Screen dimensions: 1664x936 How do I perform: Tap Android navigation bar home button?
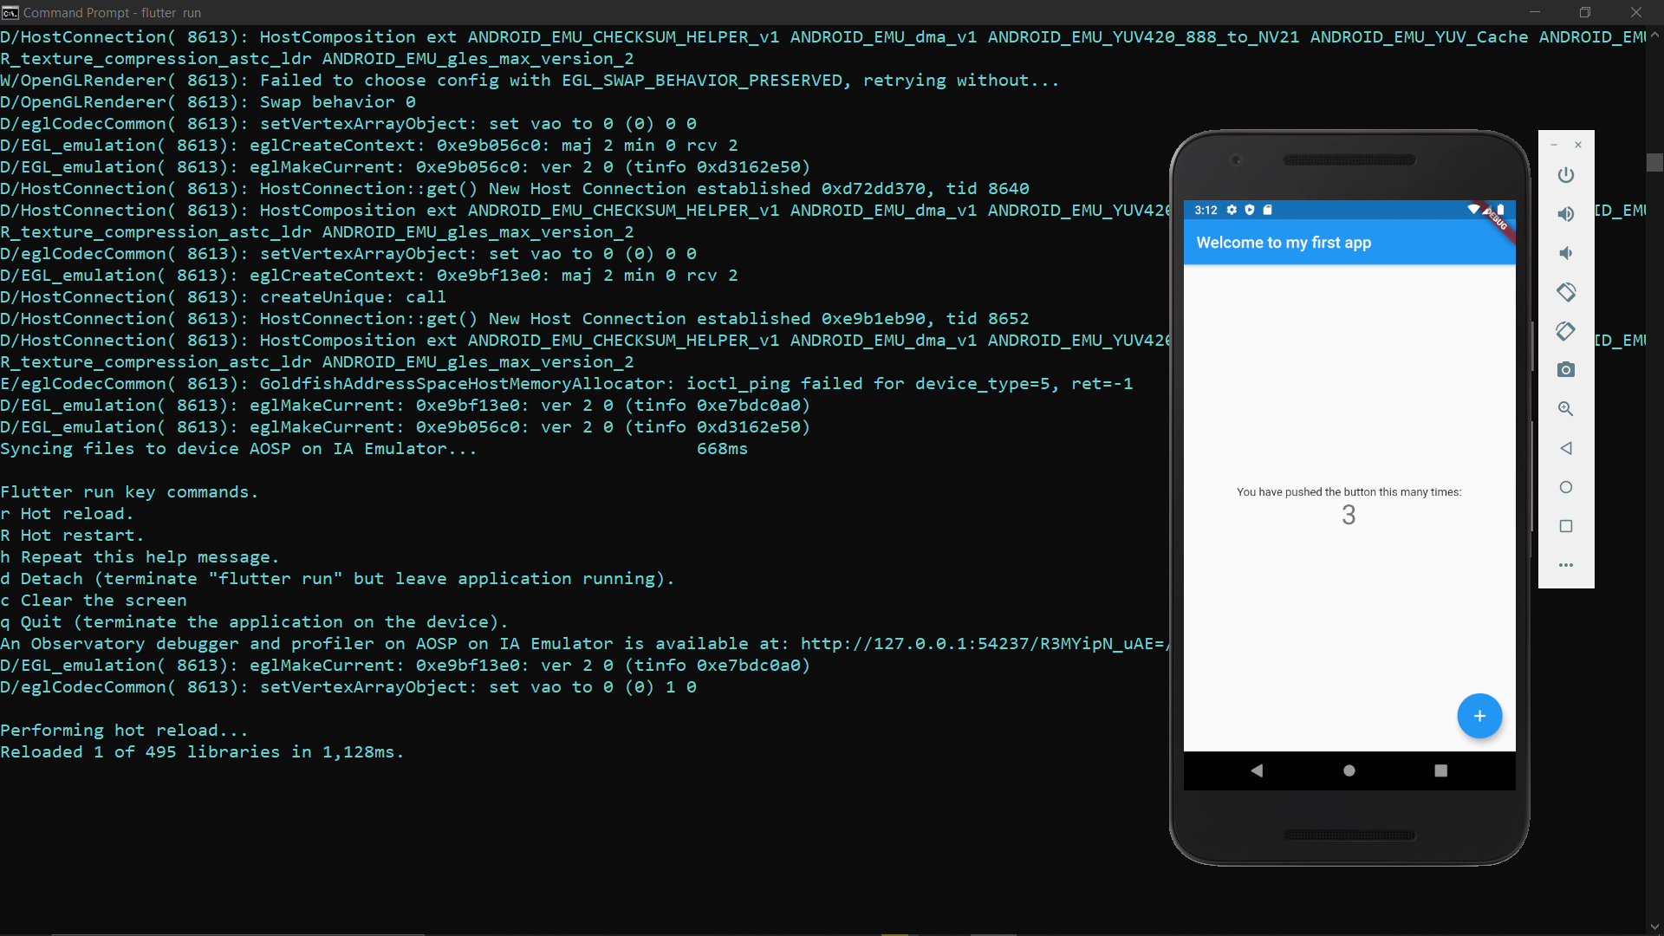pos(1349,770)
